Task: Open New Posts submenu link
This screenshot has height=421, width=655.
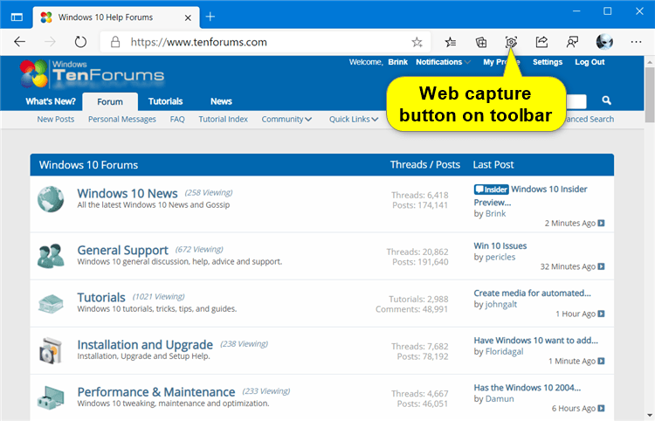Action: coord(56,119)
